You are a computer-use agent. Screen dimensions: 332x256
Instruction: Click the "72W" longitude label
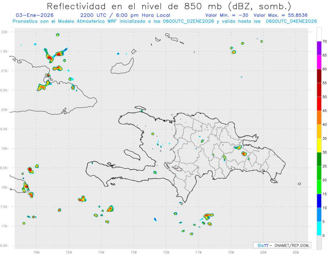pyautogui.click(x=166, y=252)
